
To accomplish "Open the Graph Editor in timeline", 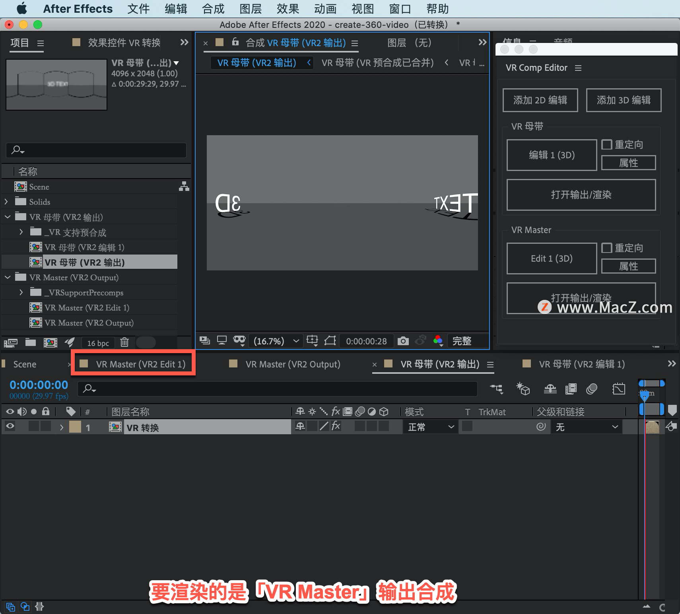I will pyautogui.click(x=619, y=389).
